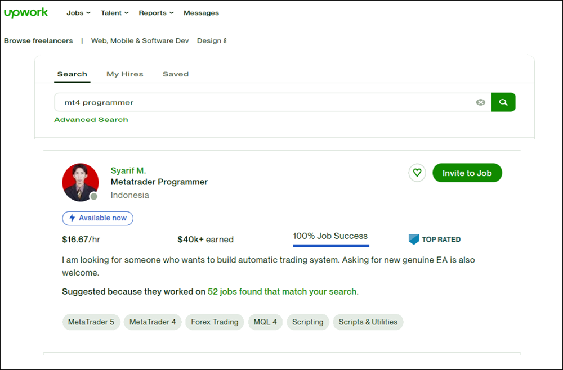Click the green magnifier search button
The image size is (563, 370).
(x=503, y=102)
